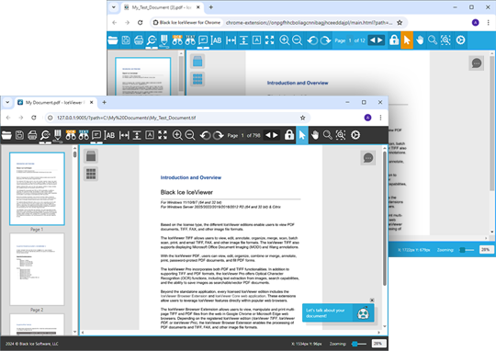Click the padlock icon in the front window
The height and width of the screenshot is (351, 496).
pyautogui.click(x=289, y=135)
